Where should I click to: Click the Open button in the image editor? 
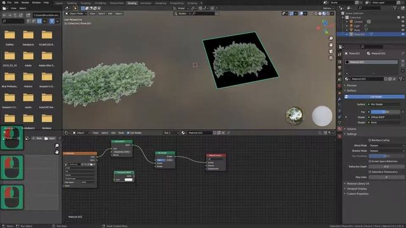(49, 139)
